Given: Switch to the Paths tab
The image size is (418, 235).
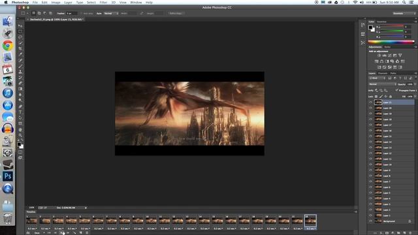Looking at the screenshot, I should coord(393,73).
